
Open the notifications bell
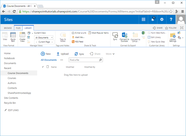153,20
